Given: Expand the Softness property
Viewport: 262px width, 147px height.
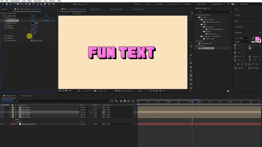Looking at the screenshot, I should 4,38.
